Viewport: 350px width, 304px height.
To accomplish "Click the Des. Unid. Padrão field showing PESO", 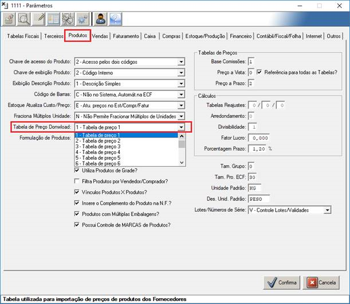I will pos(259,199).
